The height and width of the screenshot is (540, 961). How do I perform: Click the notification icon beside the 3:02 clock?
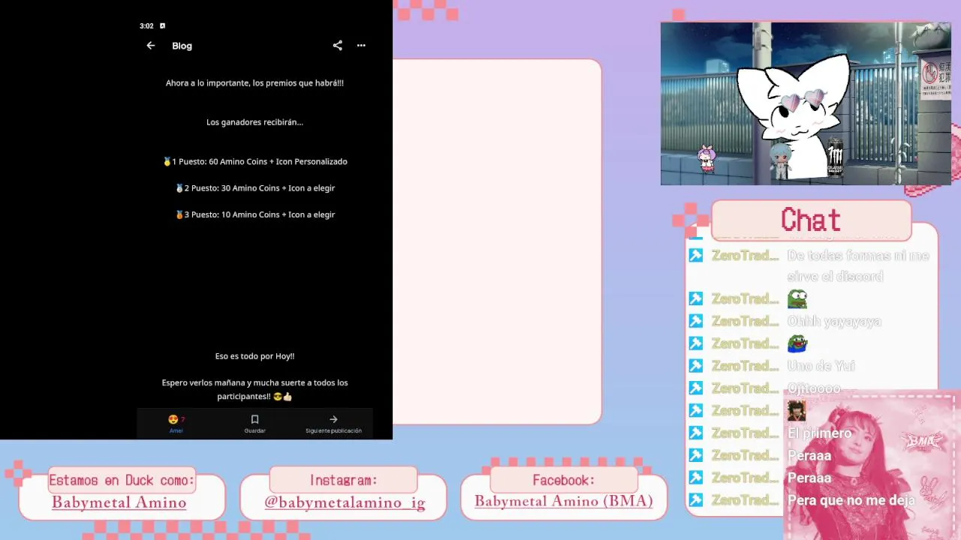162,26
